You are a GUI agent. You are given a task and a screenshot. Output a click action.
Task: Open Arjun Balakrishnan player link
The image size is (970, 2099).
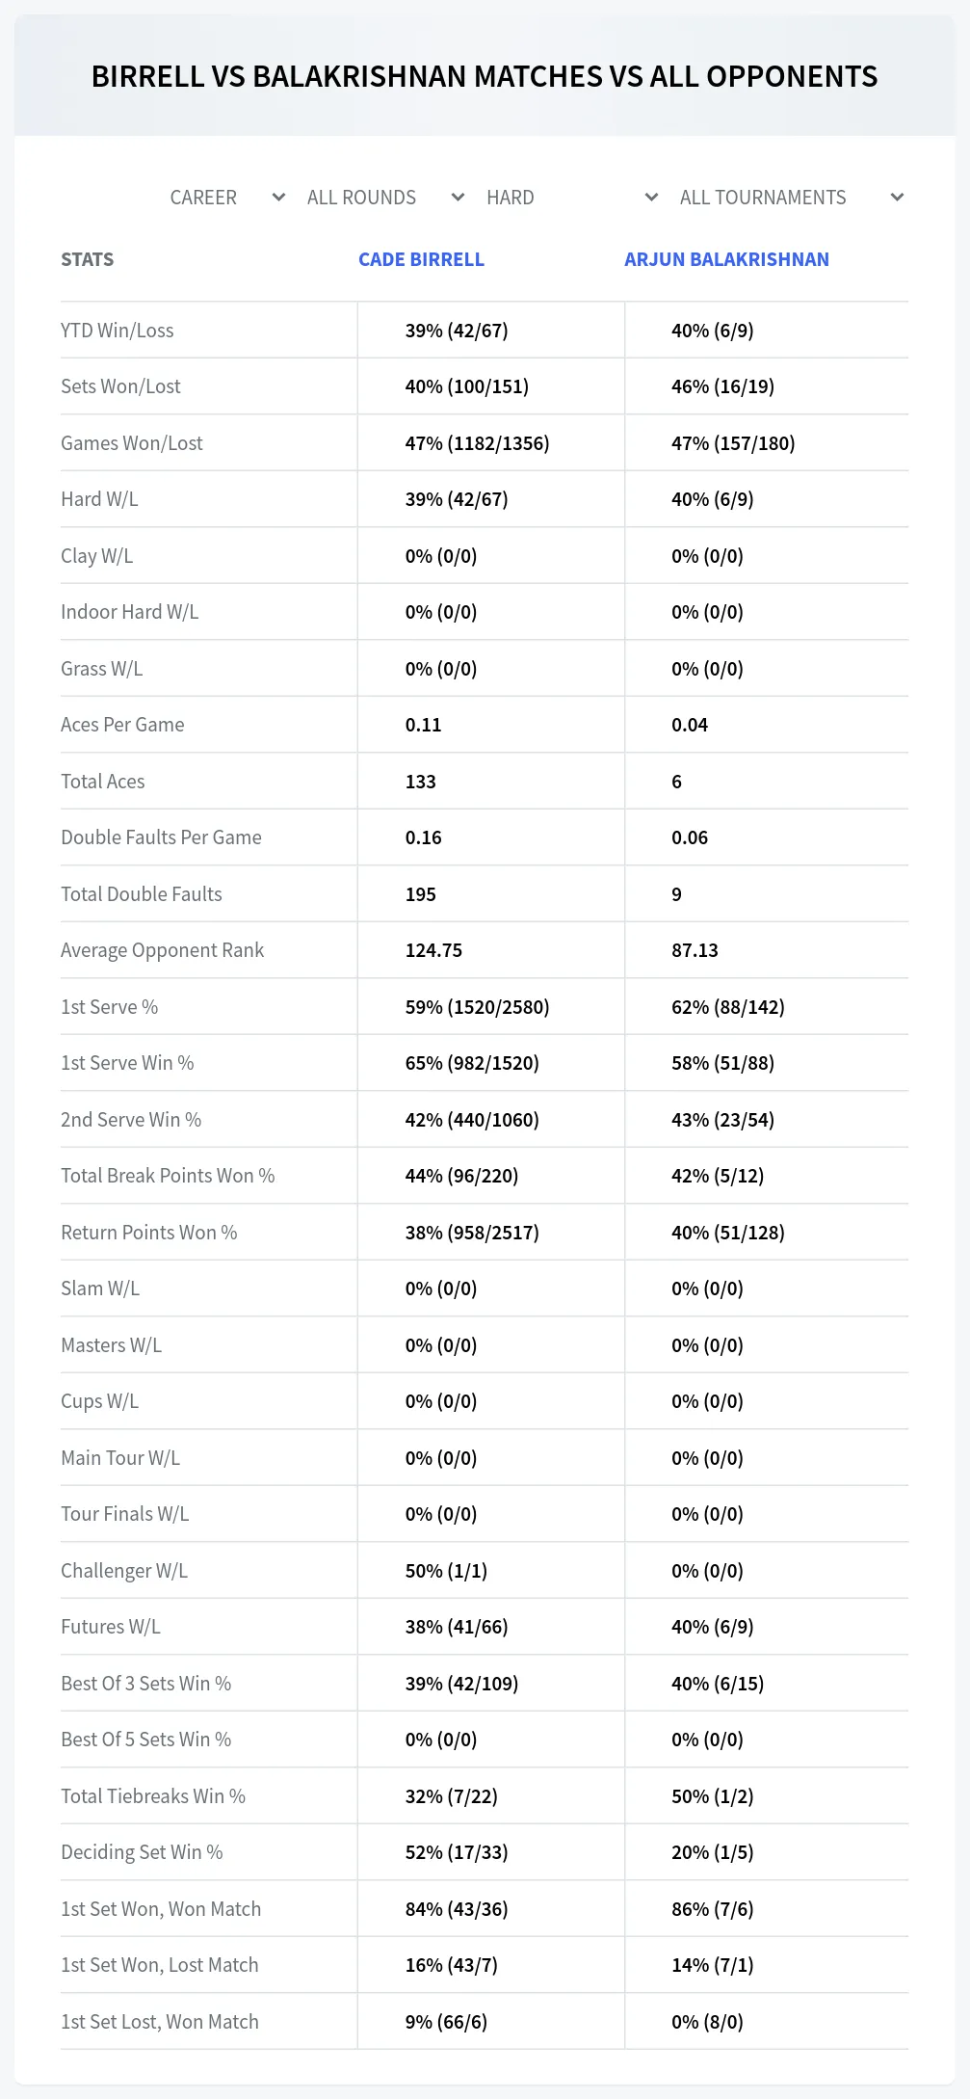pyautogui.click(x=726, y=259)
